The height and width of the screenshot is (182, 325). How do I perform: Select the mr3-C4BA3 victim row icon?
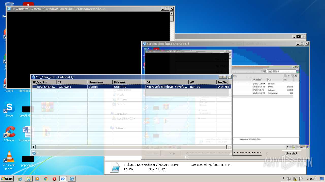[x=35, y=87]
